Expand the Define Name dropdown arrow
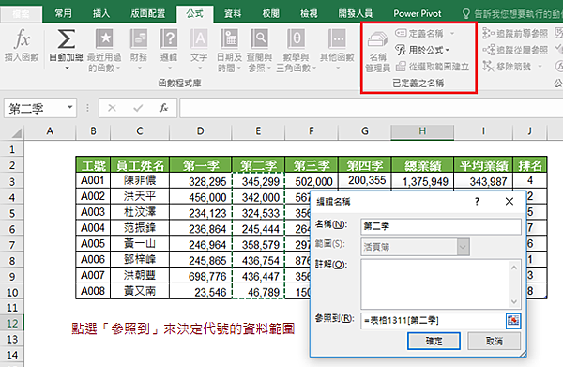The height and width of the screenshot is (367, 563). pyautogui.click(x=452, y=34)
